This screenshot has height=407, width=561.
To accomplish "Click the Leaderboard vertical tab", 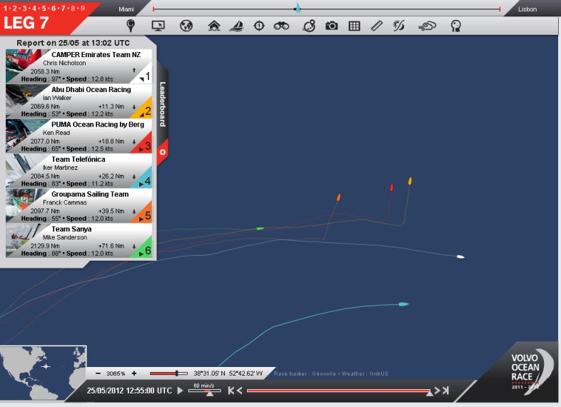I will [x=163, y=104].
